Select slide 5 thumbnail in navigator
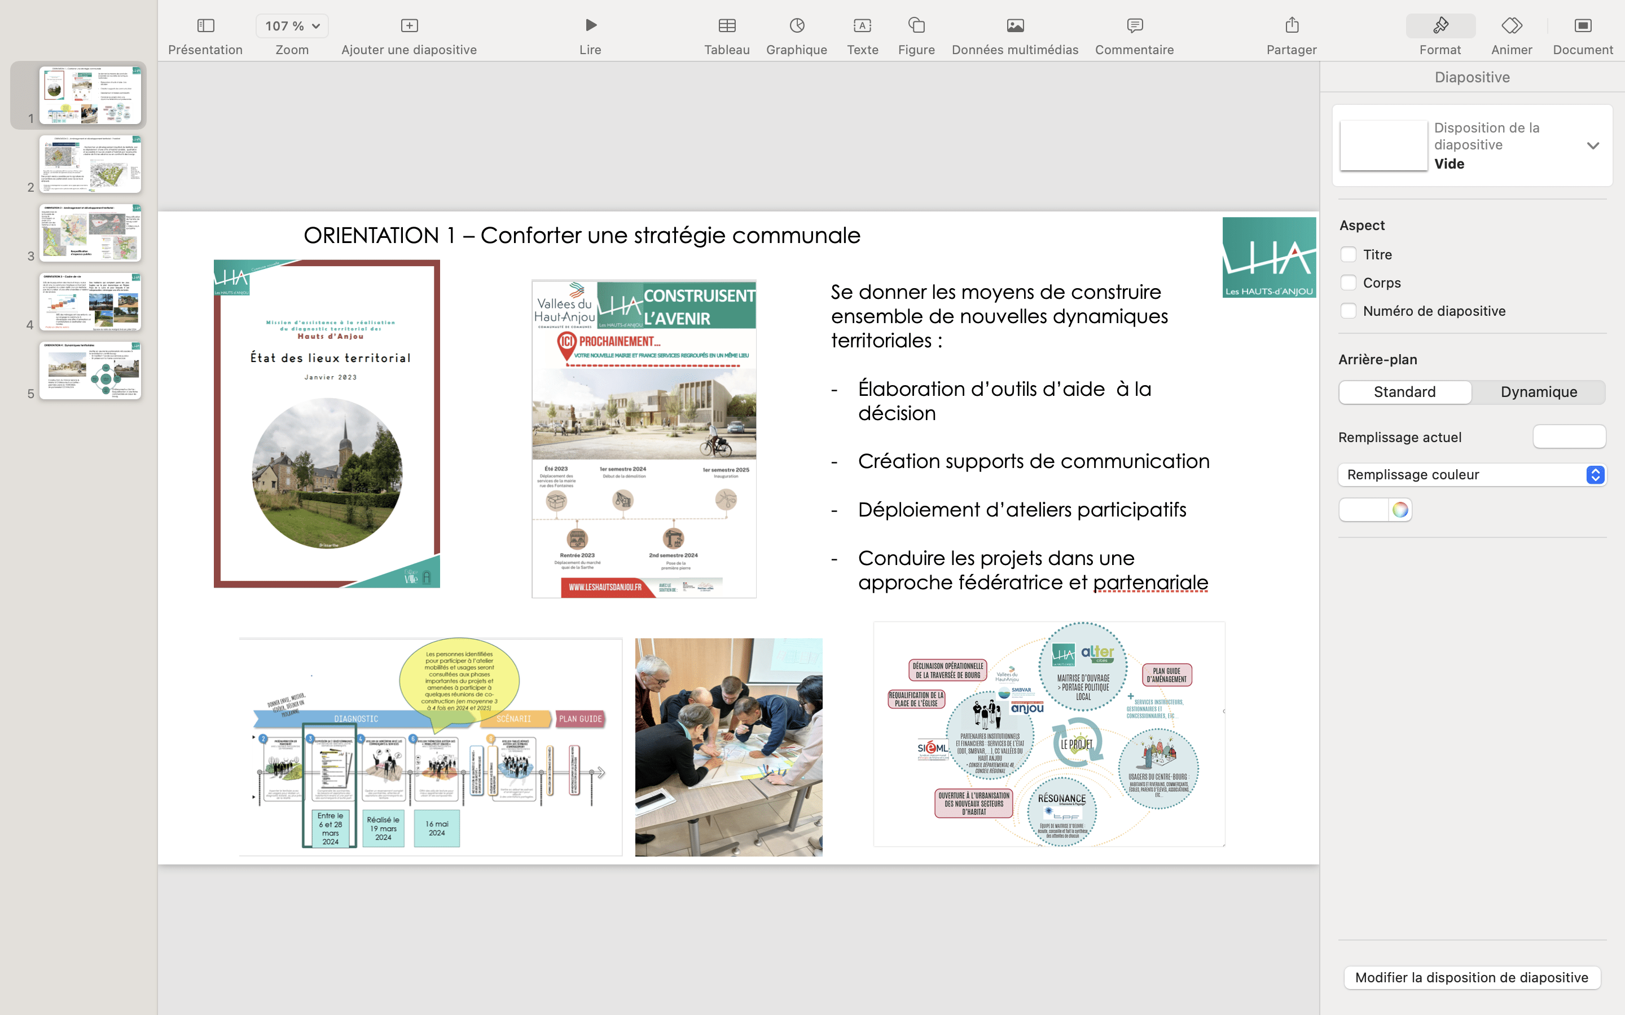Image resolution: width=1625 pixels, height=1015 pixels. (90, 370)
